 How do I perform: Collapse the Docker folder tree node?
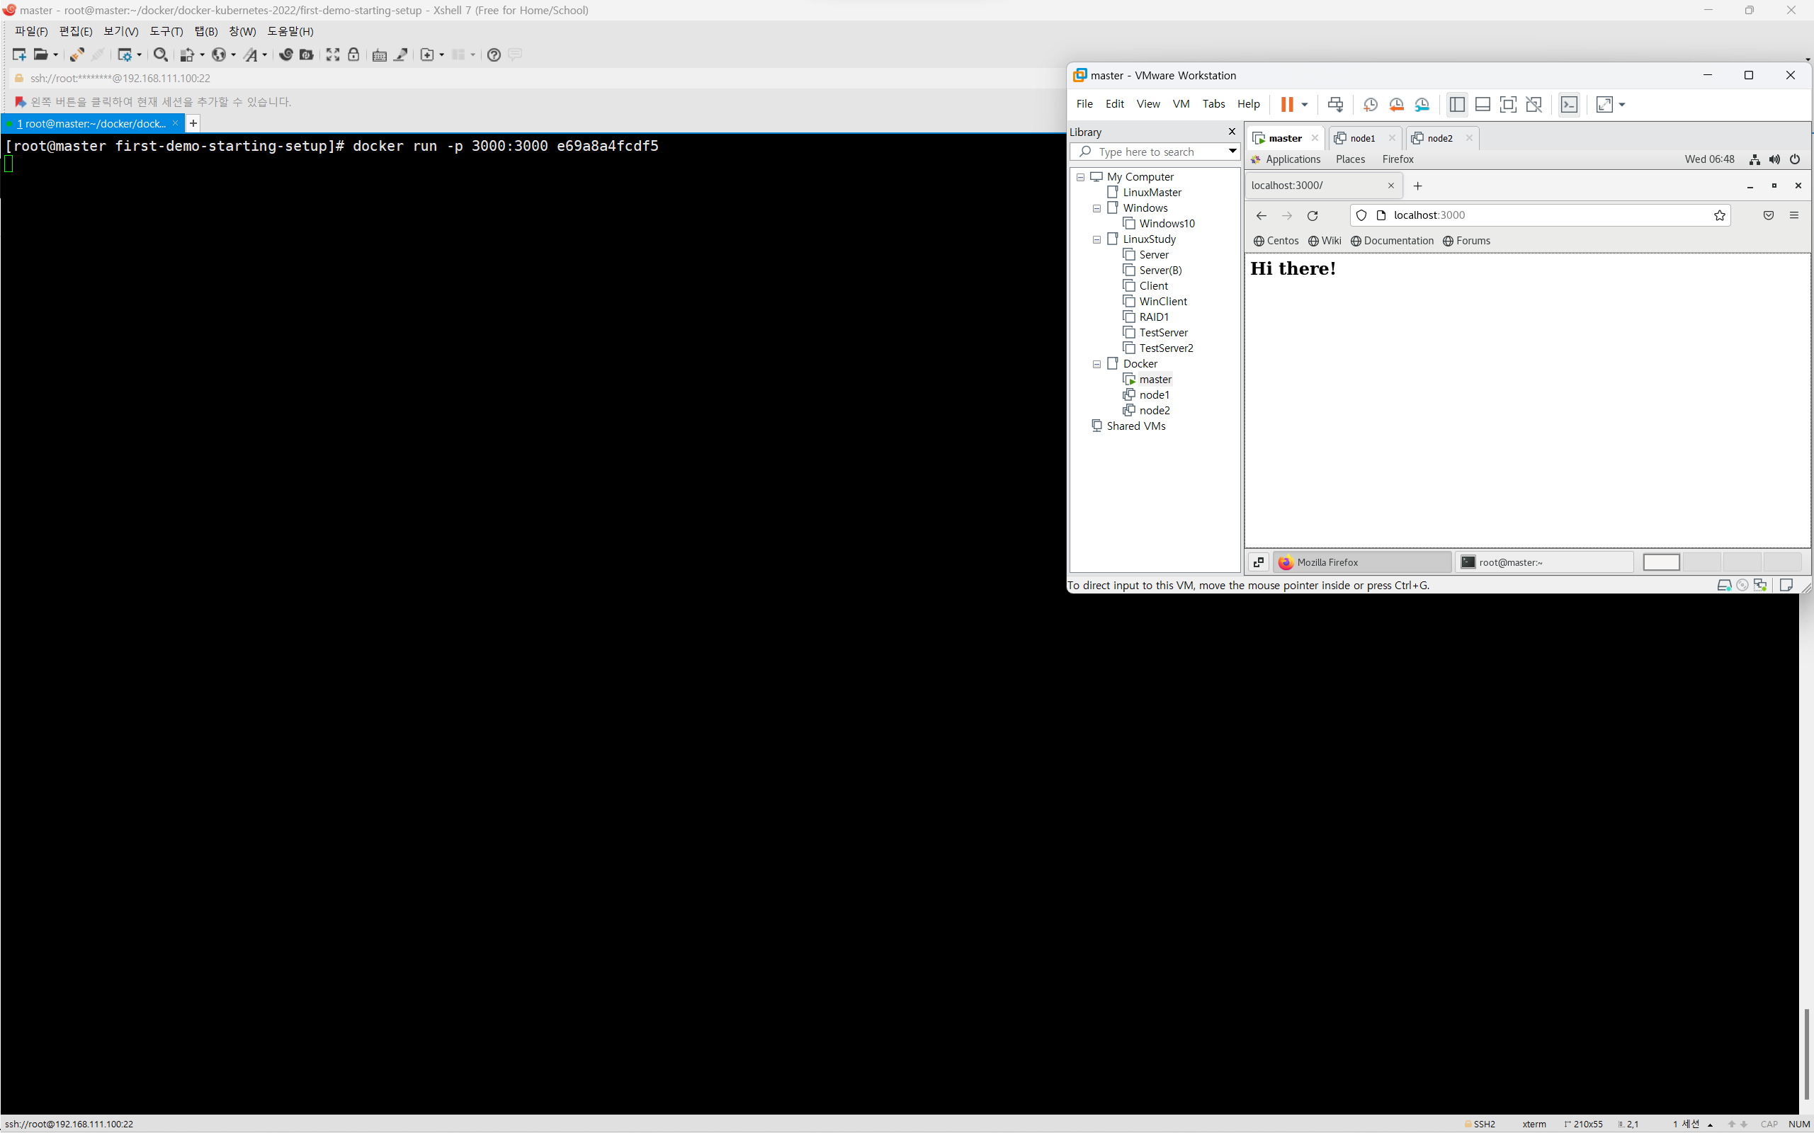1096,364
